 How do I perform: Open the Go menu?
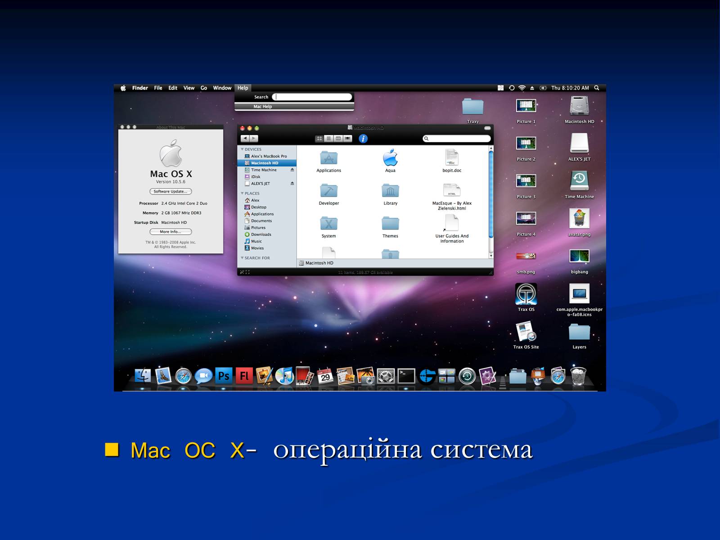pyautogui.click(x=204, y=88)
